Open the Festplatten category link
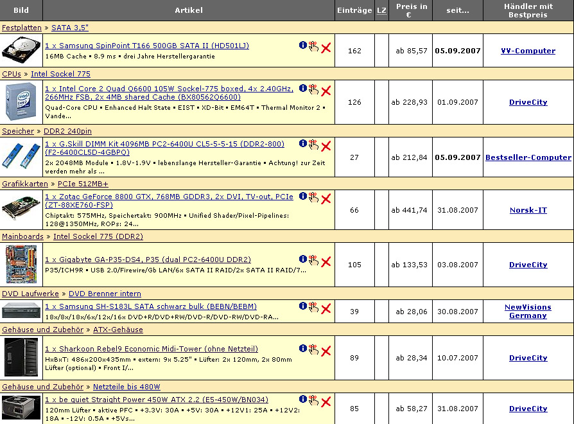 [22, 28]
